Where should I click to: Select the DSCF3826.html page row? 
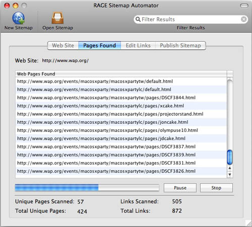(121, 171)
